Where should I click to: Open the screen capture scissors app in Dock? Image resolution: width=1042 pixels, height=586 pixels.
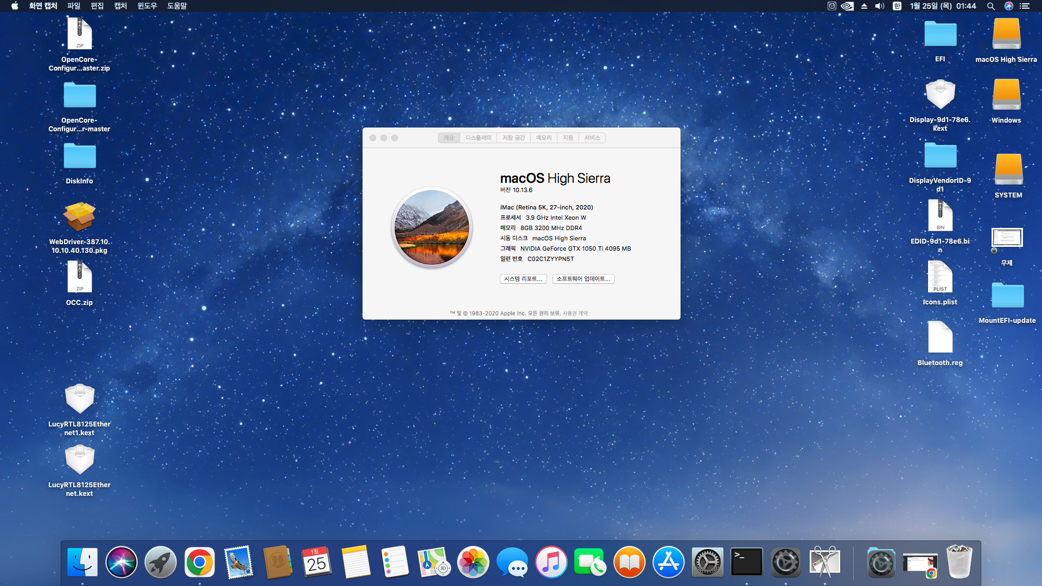[825, 562]
